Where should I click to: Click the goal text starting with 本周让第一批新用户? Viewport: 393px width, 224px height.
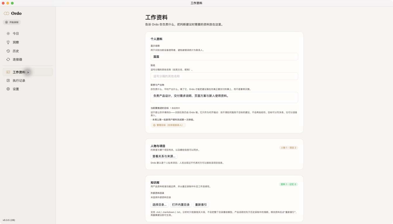pos(173,120)
